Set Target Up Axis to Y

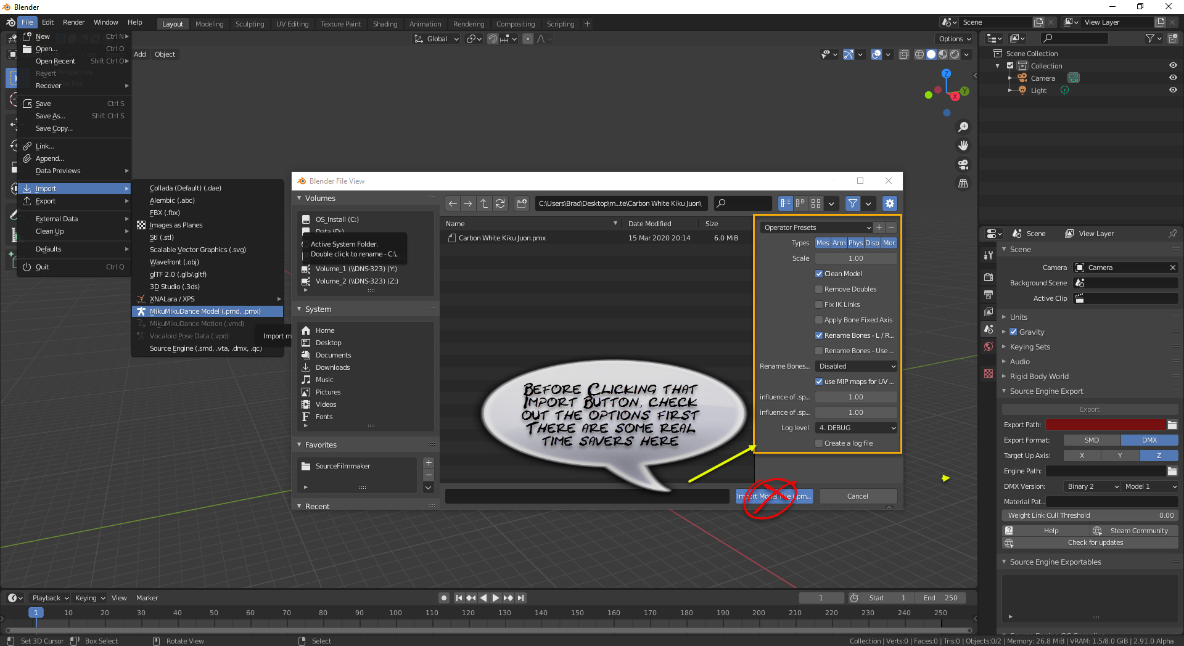[x=1120, y=456]
